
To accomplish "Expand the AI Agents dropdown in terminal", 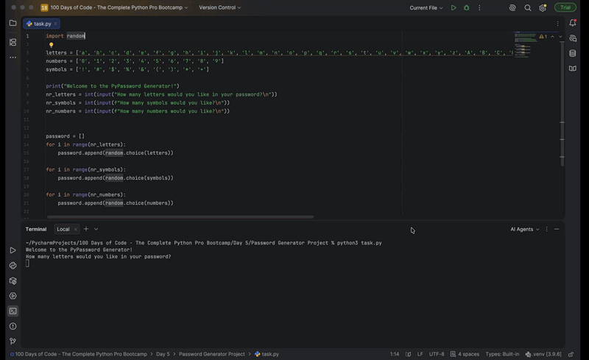I will (524, 229).
